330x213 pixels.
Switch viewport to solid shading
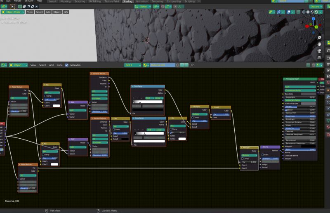(308, 12)
